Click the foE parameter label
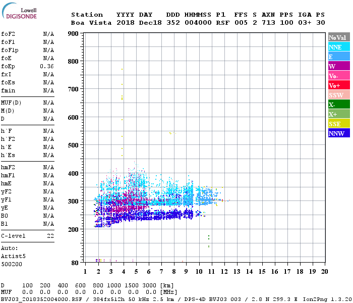The width and height of the screenshot is (353, 303). (6, 59)
